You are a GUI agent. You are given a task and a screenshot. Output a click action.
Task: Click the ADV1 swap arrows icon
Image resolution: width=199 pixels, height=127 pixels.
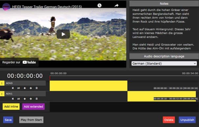[x=19, y=99]
